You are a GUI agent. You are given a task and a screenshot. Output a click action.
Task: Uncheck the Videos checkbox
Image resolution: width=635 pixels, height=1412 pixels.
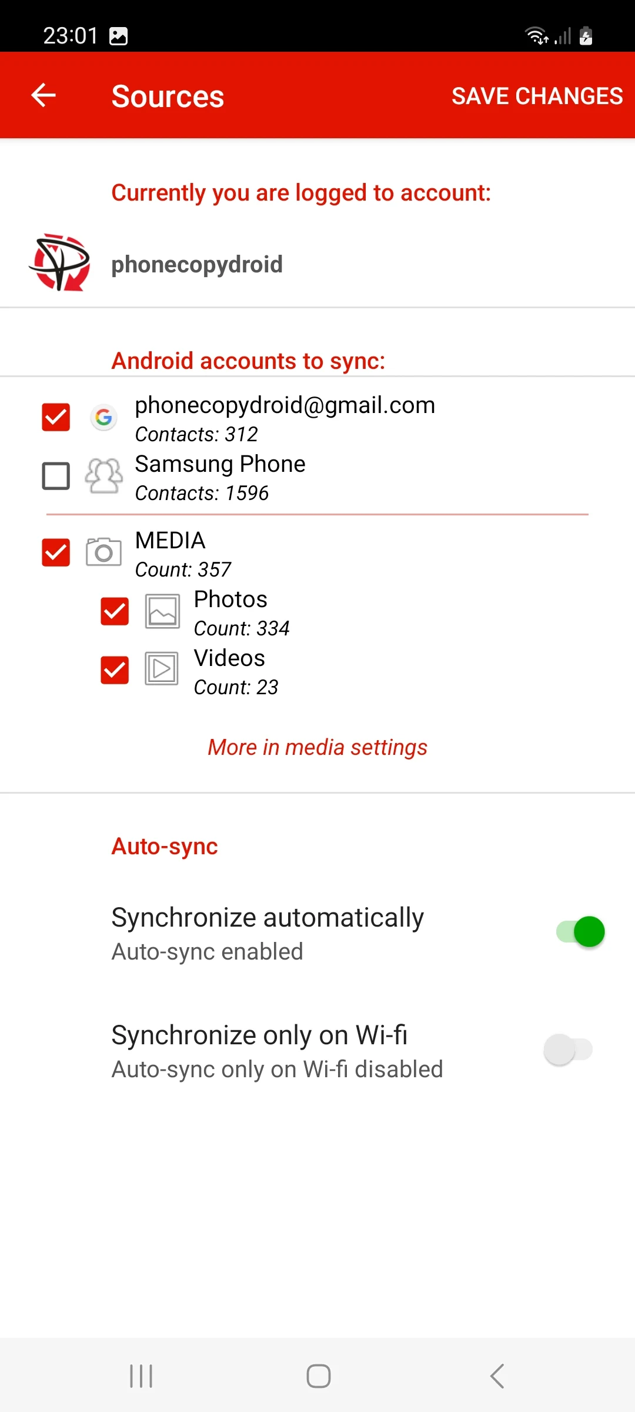(115, 670)
